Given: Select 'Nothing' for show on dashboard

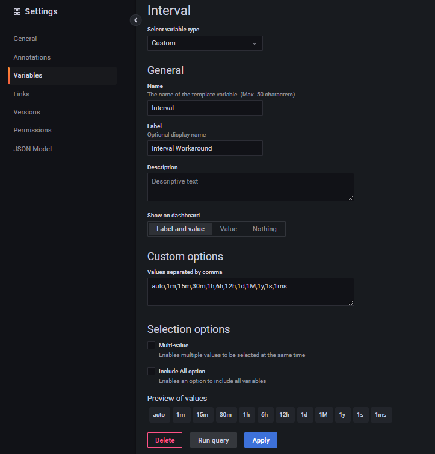Looking at the screenshot, I should click(x=264, y=229).
